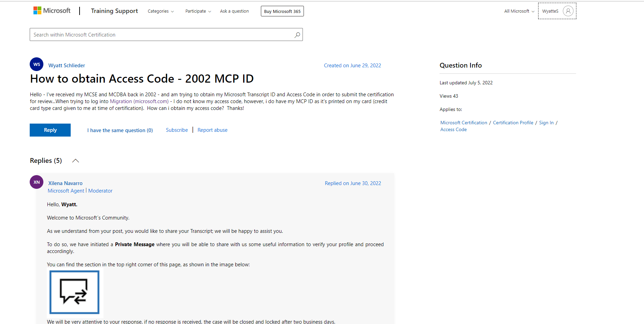Open Ask a question
Viewport: 644px width, 324px height.
[234, 11]
